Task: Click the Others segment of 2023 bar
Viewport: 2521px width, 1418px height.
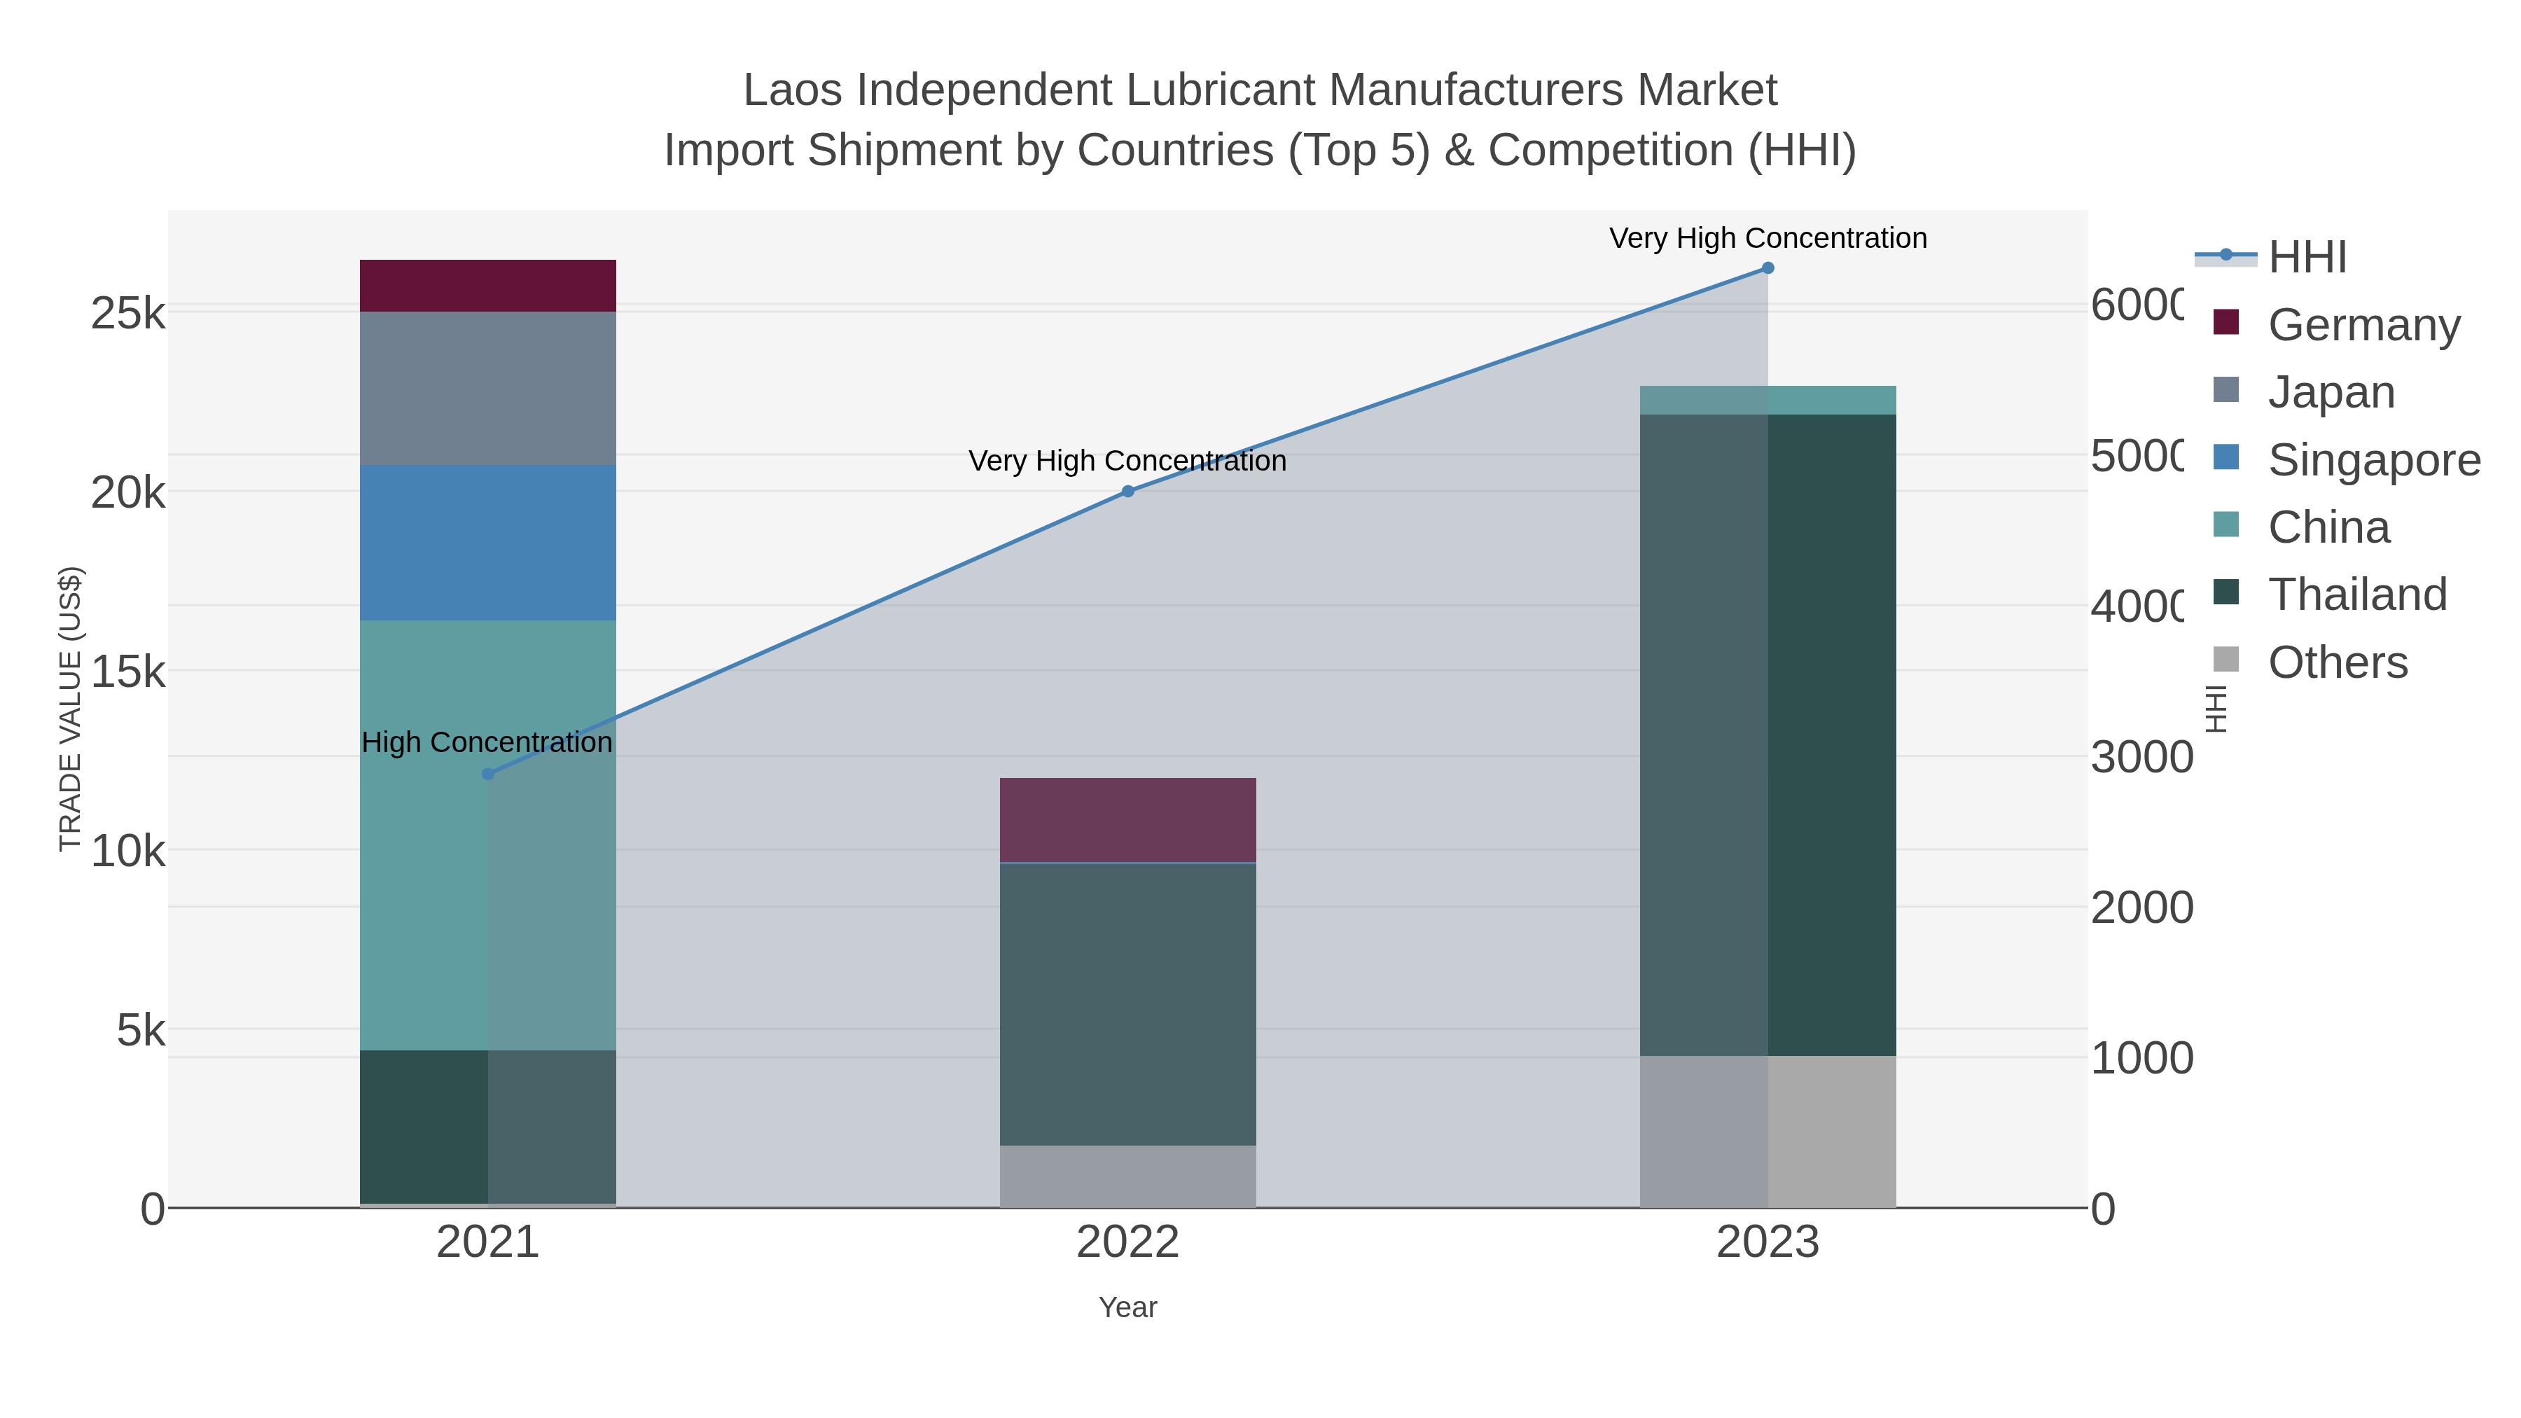Action: (1768, 1132)
